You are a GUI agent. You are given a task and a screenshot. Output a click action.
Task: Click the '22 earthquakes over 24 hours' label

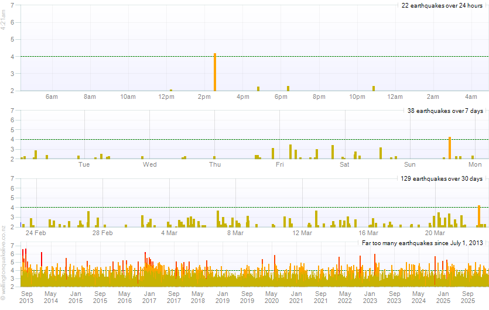[x=442, y=5]
